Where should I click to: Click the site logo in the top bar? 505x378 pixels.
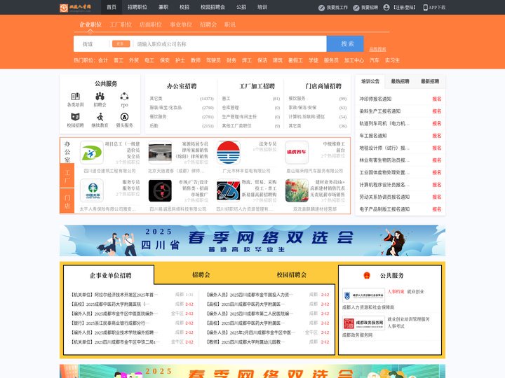coord(75,8)
